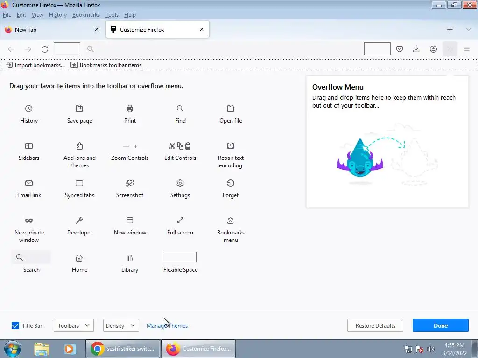Select the Developer wrench icon

(79, 220)
